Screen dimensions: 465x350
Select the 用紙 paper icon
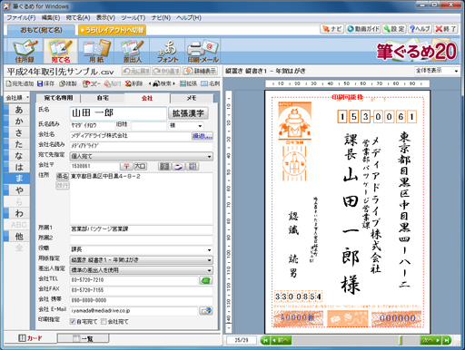96,51
